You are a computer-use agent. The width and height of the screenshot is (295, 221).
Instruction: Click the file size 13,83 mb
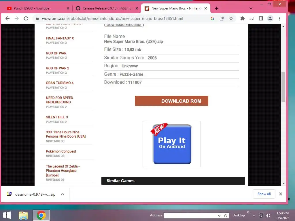coord(133,49)
